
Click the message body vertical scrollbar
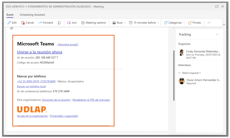click(x=174, y=76)
